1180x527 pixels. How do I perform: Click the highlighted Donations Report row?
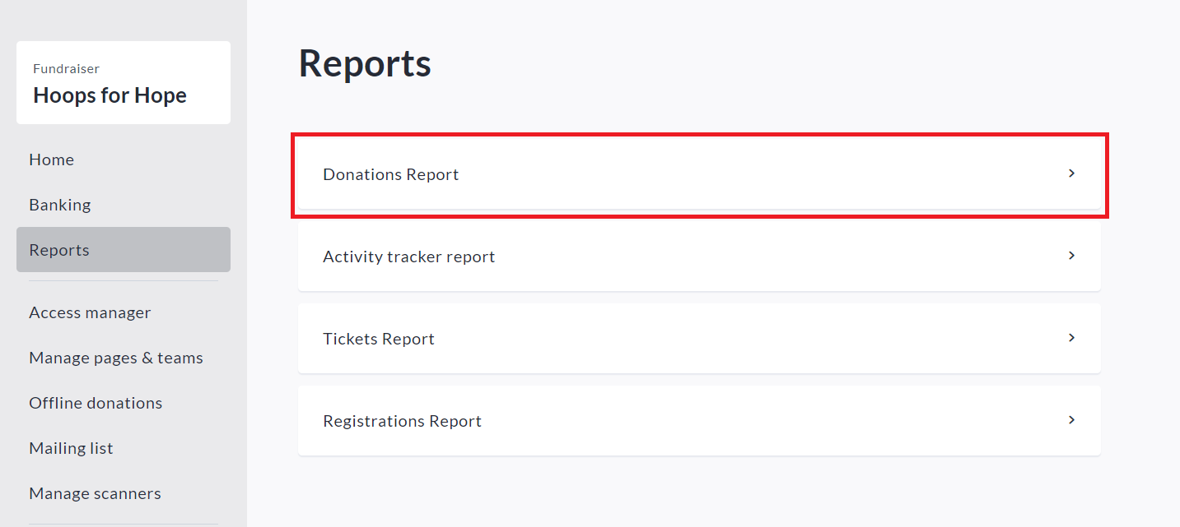tap(699, 173)
